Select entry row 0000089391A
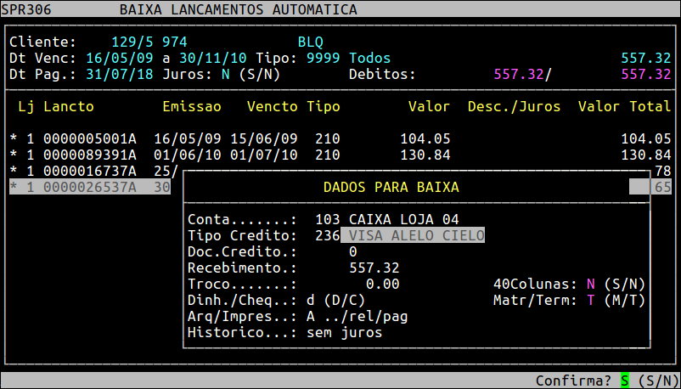Viewport: 681px width, 389px height. tap(89, 155)
